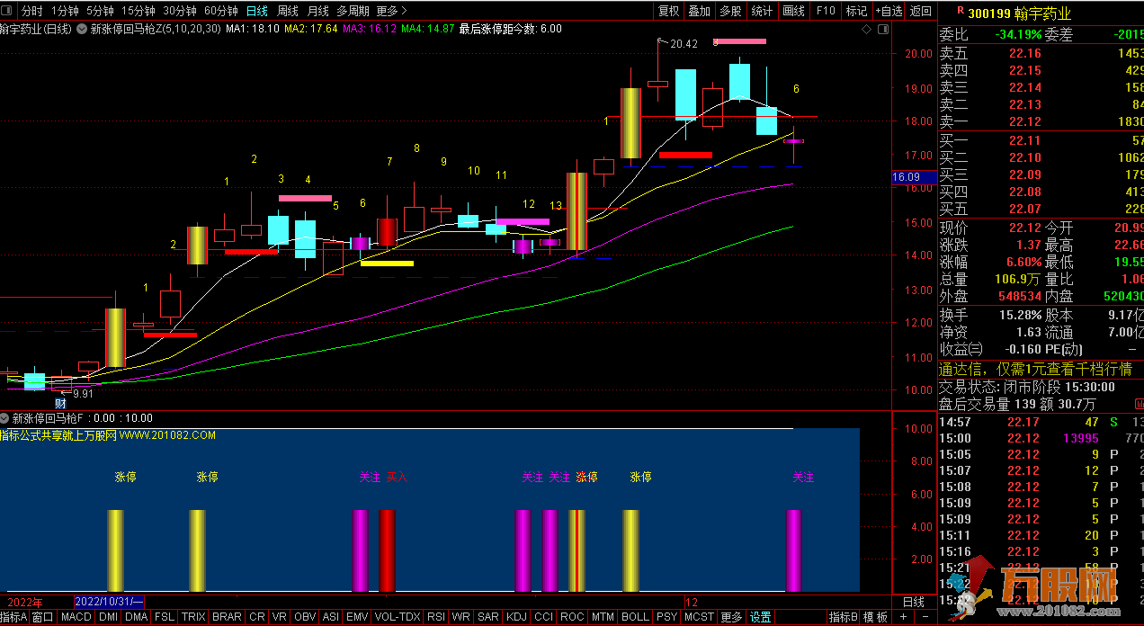Apply the DMA indicator
This screenshot has width=1144, height=626.
[x=136, y=617]
